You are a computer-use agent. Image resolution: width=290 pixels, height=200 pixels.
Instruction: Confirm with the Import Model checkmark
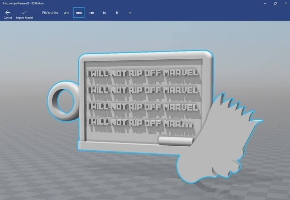[x=24, y=14]
